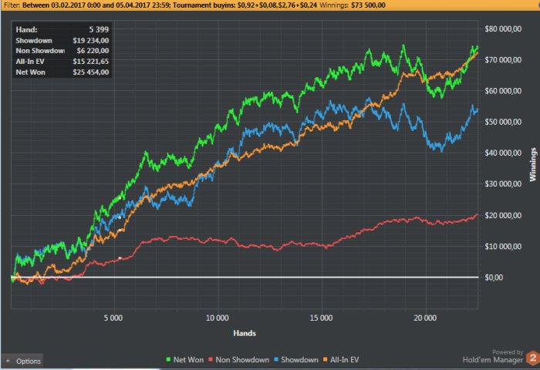Click the Non Showdown $6 220,00 tooltip row
Image resolution: width=540 pixels, height=370 pixels.
62,51
